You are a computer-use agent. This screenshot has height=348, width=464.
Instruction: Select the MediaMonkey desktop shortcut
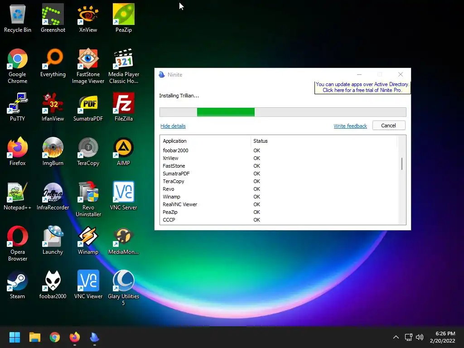[123, 240]
